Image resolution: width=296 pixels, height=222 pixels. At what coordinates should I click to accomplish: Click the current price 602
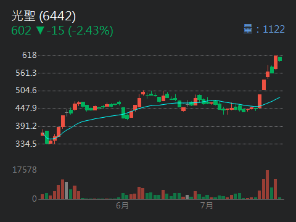point(21,31)
